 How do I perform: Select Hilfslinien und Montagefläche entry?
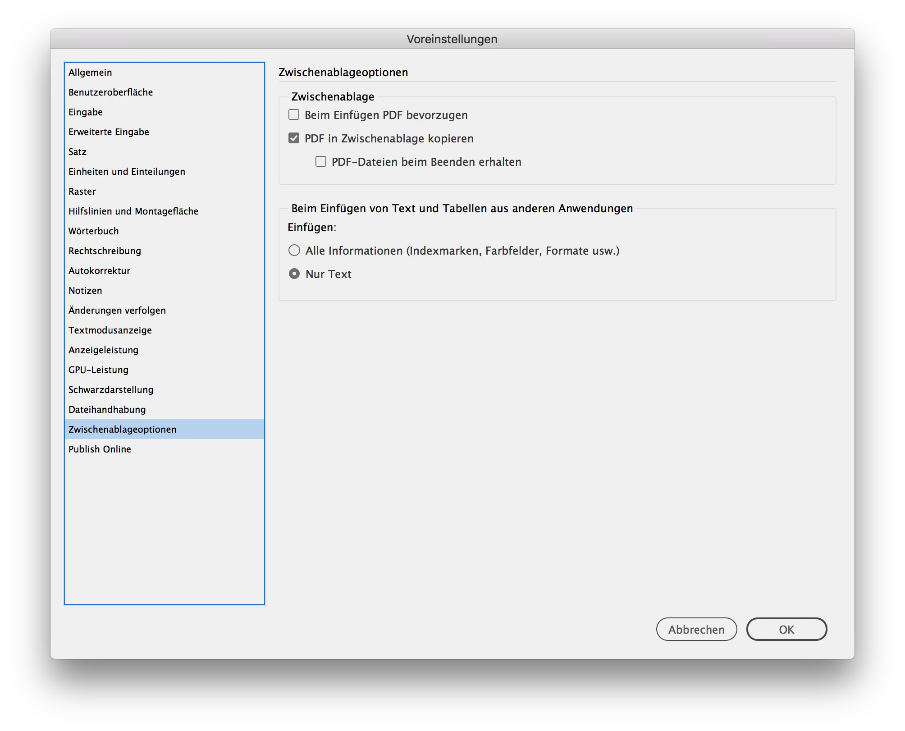coord(133,211)
